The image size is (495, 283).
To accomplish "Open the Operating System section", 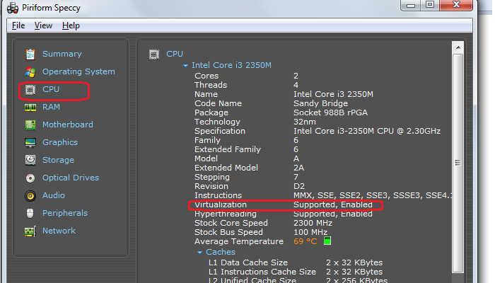I will coord(78,71).
